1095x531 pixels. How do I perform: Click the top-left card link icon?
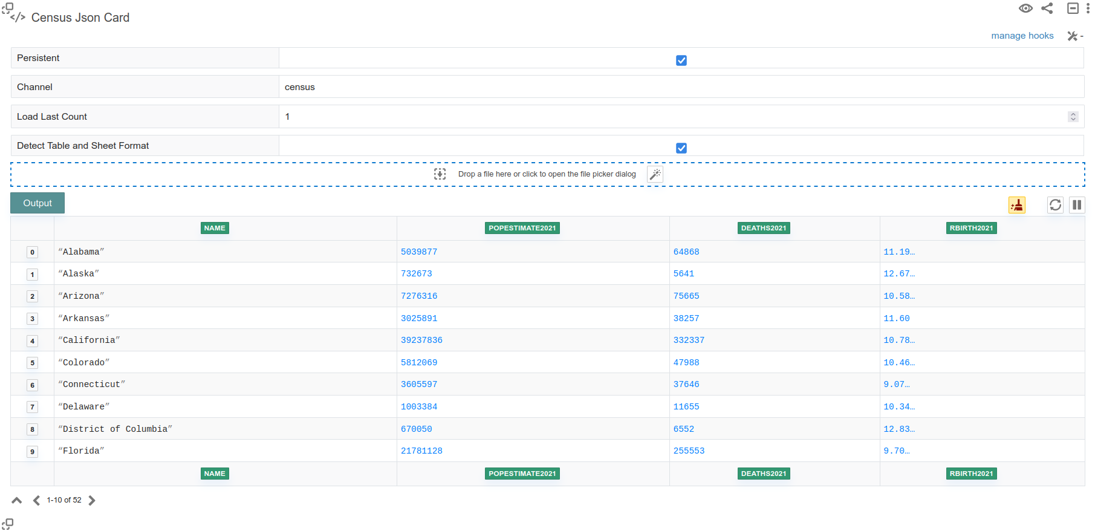(x=7, y=8)
